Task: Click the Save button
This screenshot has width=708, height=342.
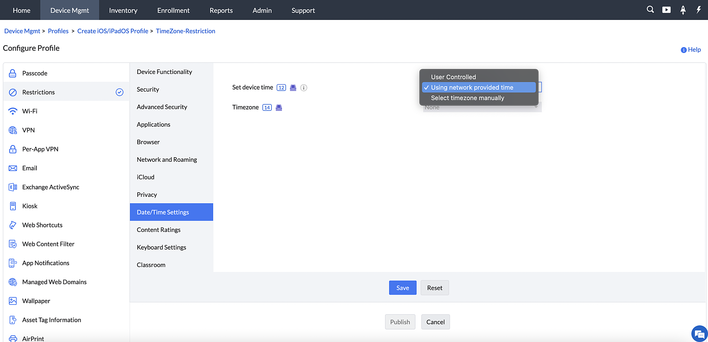Action: pyautogui.click(x=402, y=288)
